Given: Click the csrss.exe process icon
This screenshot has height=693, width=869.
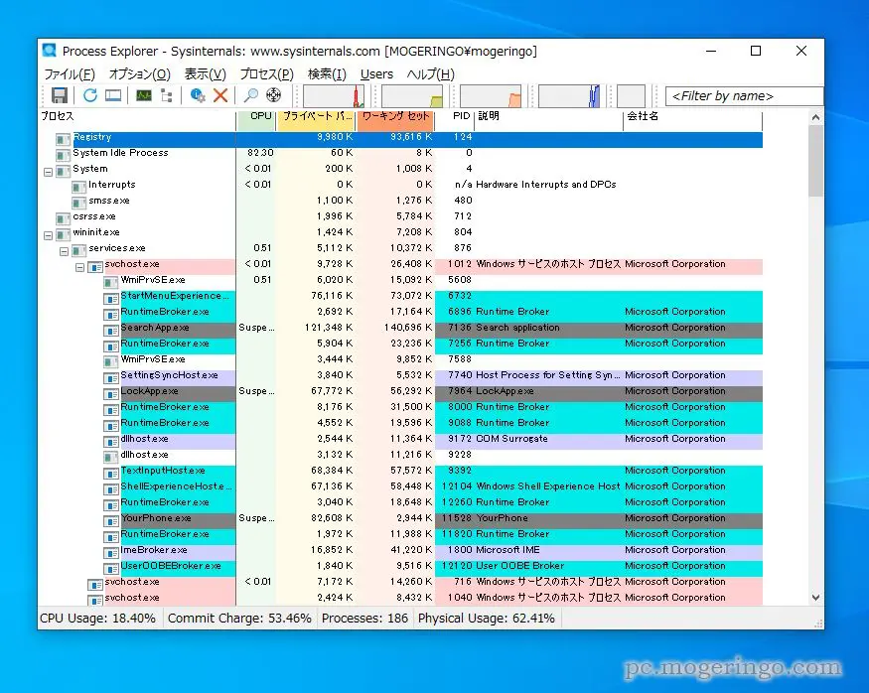Looking at the screenshot, I should [64, 218].
